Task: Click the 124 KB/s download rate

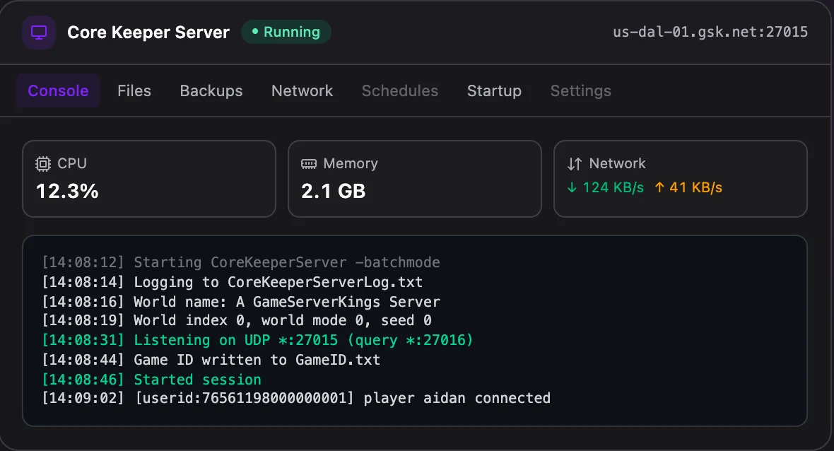Action: click(x=613, y=187)
